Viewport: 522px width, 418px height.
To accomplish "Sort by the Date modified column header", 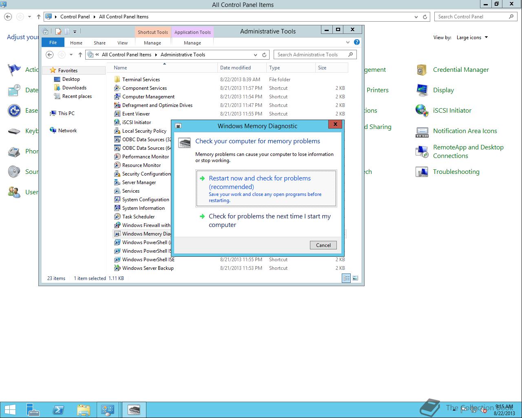I will tap(242, 68).
